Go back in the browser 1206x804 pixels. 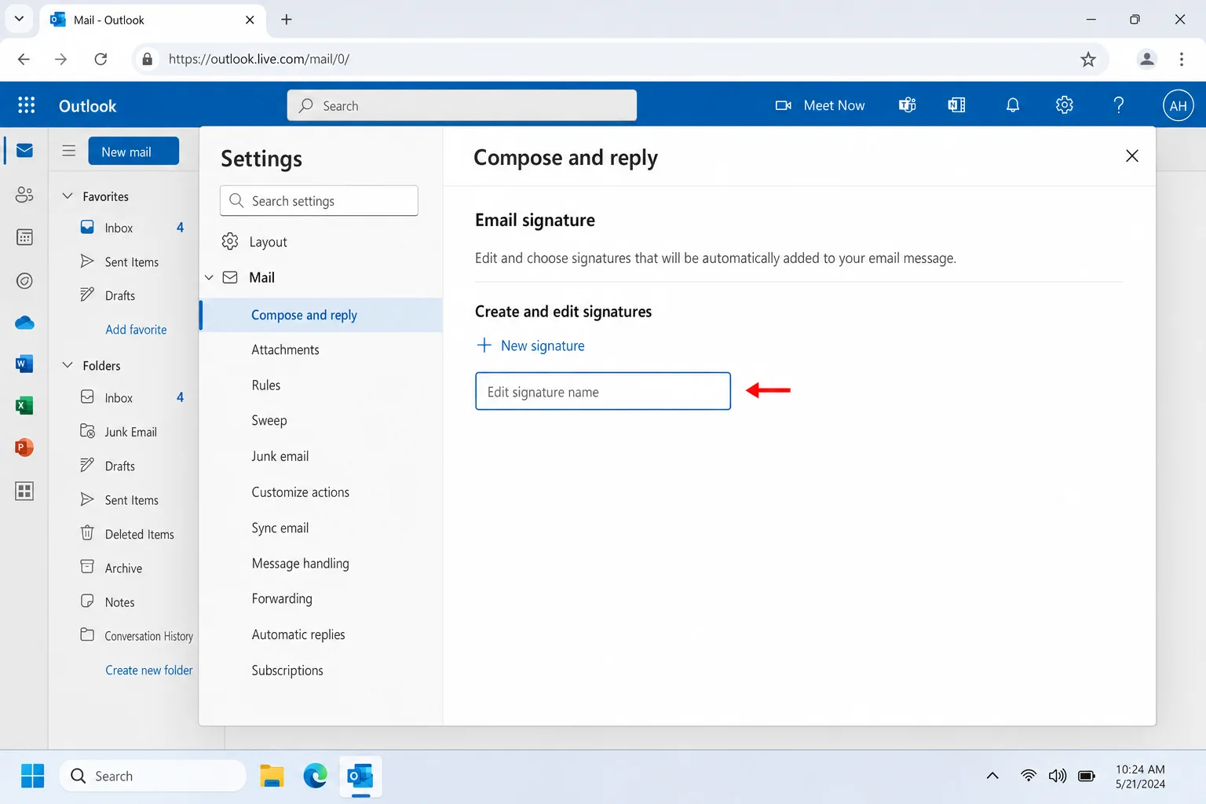pos(24,59)
